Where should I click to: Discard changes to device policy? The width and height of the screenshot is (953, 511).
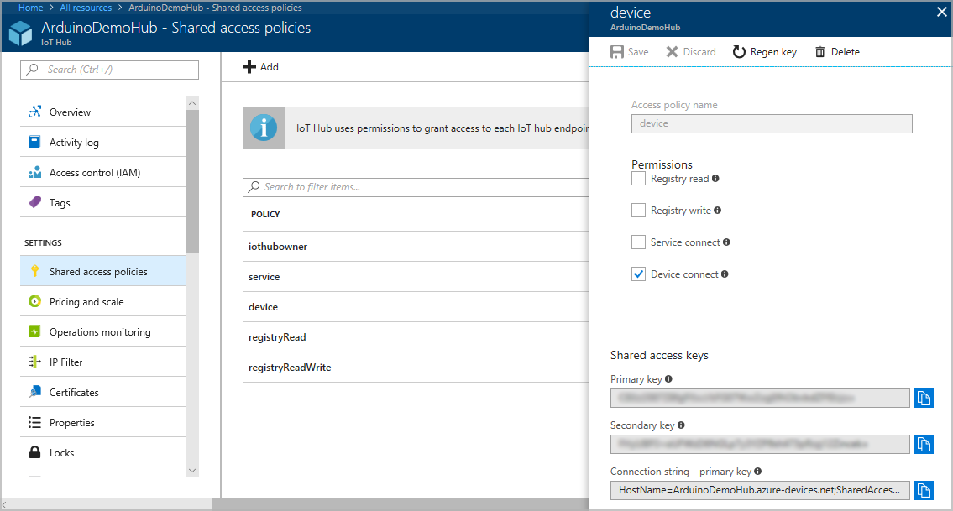click(691, 52)
